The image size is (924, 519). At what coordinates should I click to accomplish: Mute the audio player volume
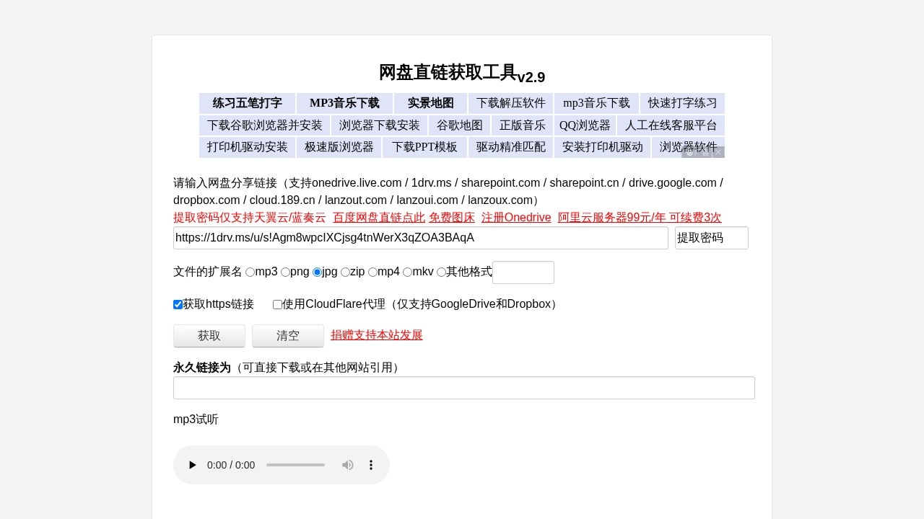348,465
